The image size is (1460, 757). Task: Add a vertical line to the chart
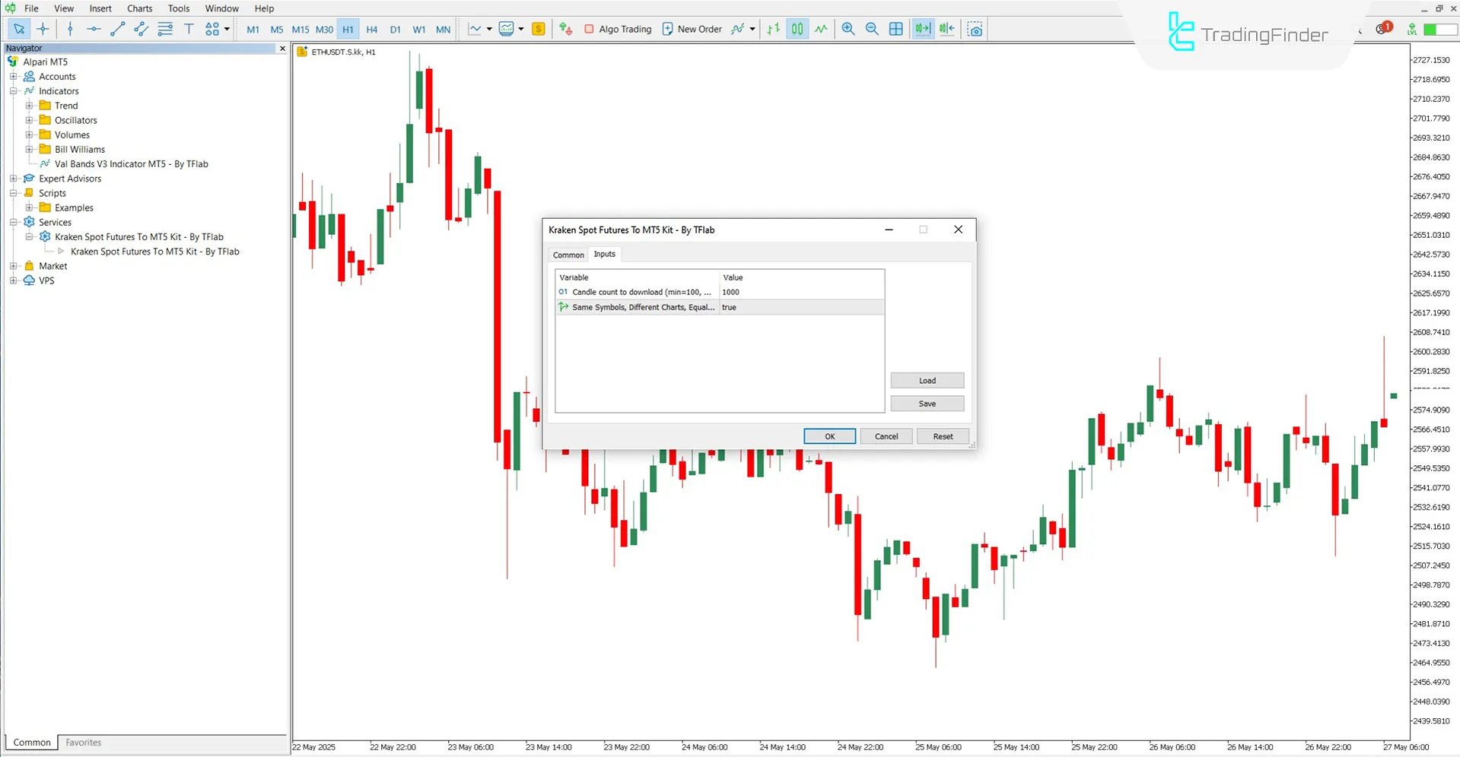(69, 29)
